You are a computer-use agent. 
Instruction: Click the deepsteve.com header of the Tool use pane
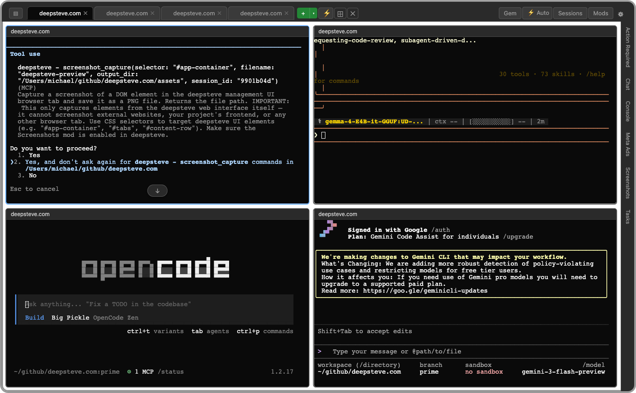pyautogui.click(x=157, y=32)
